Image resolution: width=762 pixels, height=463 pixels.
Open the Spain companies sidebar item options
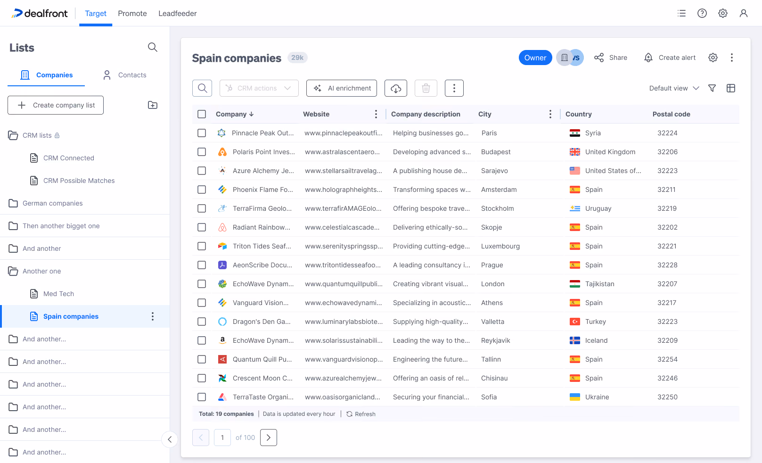(x=153, y=316)
